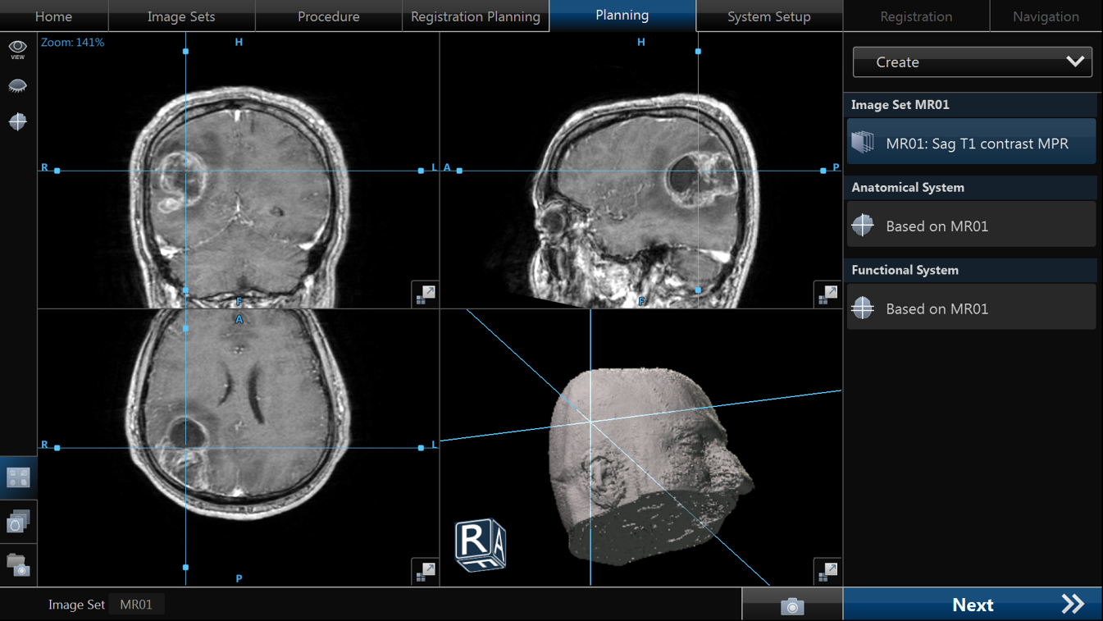Viewport: 1103px width, 621px height.
Task: Select the four-pane layout icon
Action: [18, 477]
